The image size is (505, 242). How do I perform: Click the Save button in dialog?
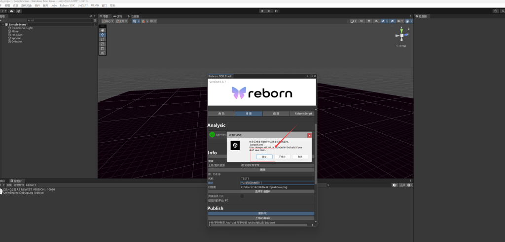click(x=264, y=156)
